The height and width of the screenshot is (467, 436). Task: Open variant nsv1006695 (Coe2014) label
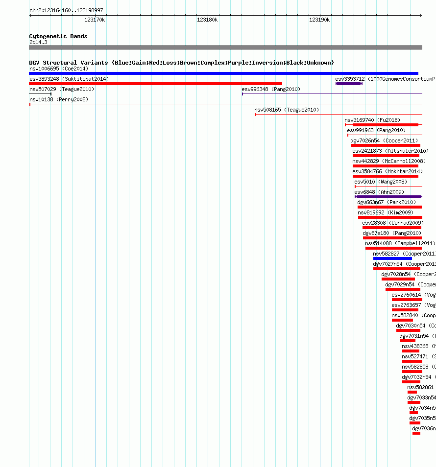(x=59, y=69)
